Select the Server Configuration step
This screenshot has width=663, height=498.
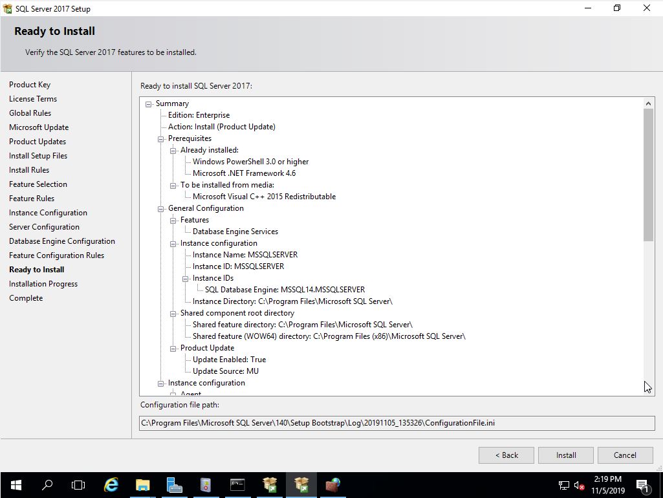pos(45,226)
